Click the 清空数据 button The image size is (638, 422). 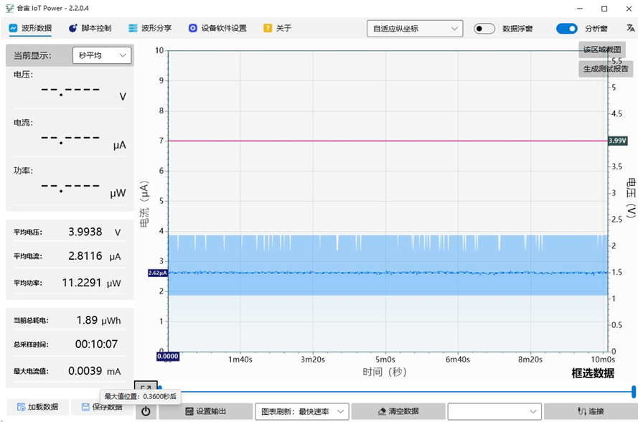click(398, 411)
